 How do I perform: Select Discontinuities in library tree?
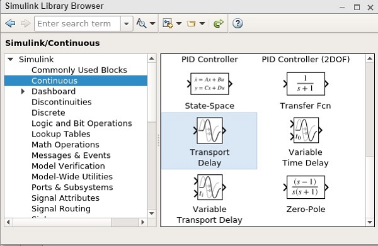[62, 102]
